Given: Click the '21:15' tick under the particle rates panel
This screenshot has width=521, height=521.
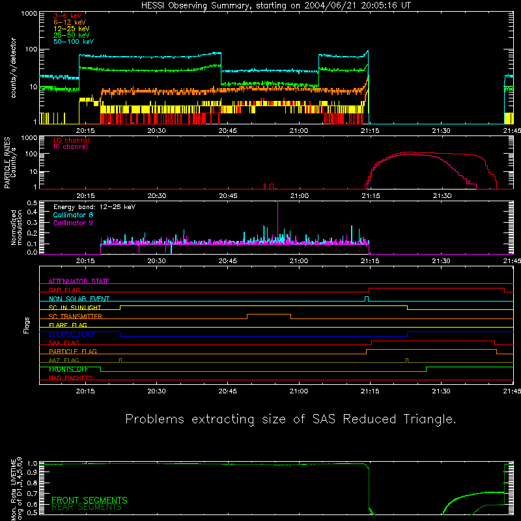Looking at the screenshot, I should point(371,196).
